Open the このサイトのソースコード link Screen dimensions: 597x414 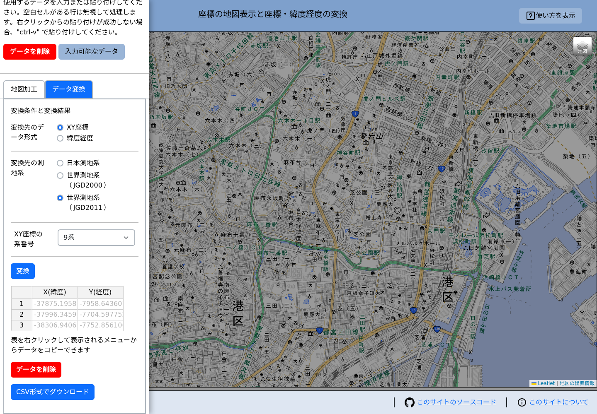click(456, 402)
